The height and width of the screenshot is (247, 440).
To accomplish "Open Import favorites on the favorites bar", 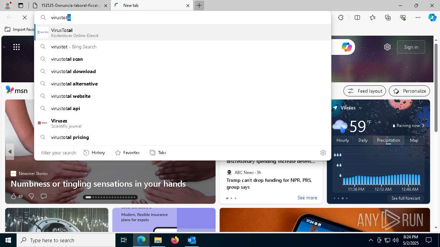I will click(20, 30).
